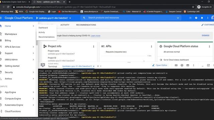Grab the Cloud Shell panel resize handle
The image size is (214, 120).
pos(129,62)
